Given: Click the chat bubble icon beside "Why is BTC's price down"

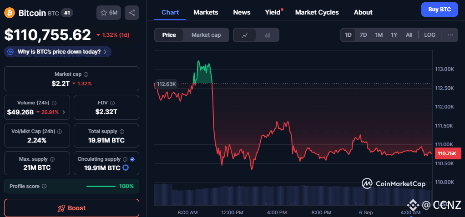Looking at the screenshot, I should click(x=10, y=52).
